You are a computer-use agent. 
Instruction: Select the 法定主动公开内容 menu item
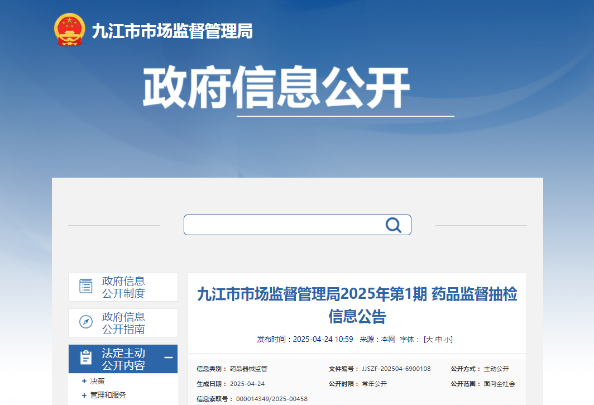pos(123,359)
